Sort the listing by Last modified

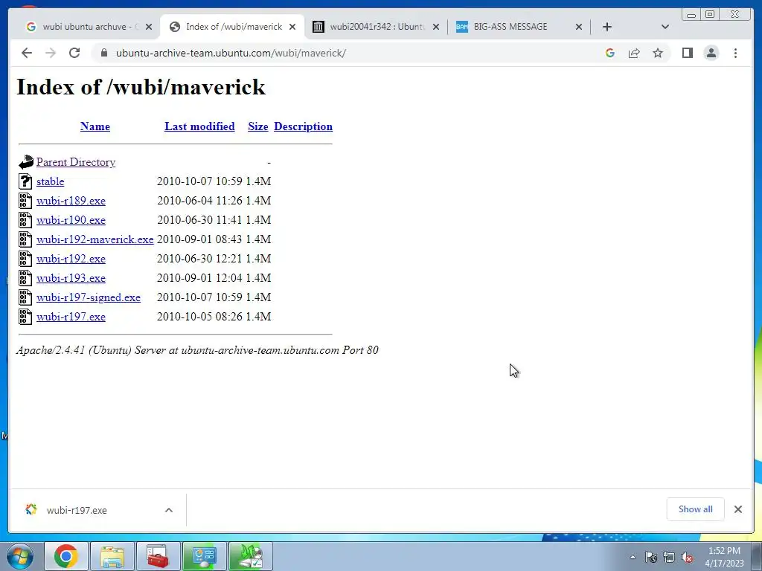[199, 126]
